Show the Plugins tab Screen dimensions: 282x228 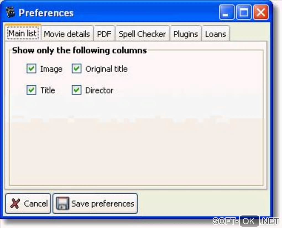click(x=186, y=34)
